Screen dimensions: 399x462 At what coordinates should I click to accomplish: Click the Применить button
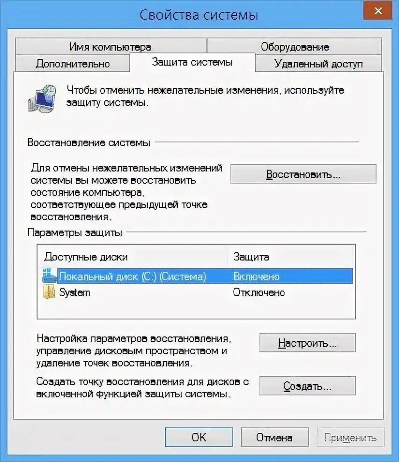tap(350, 437)
